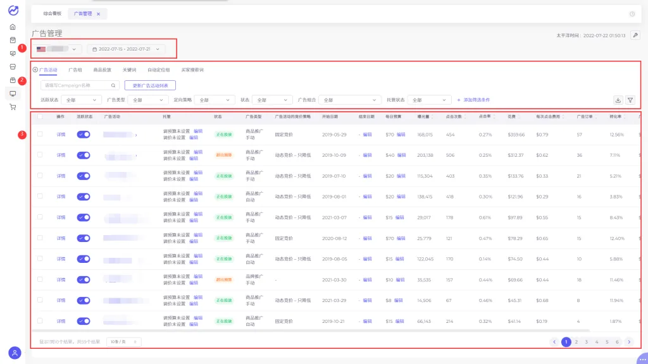The width and height of the screenshot is (648, 364).
Task: Switch off active toggle for 2019-10-21 campaign
Action: 84,321
